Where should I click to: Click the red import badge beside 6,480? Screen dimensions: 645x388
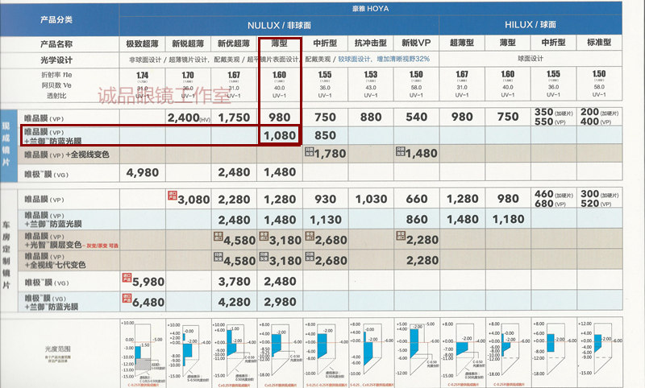tap(127, 298)
